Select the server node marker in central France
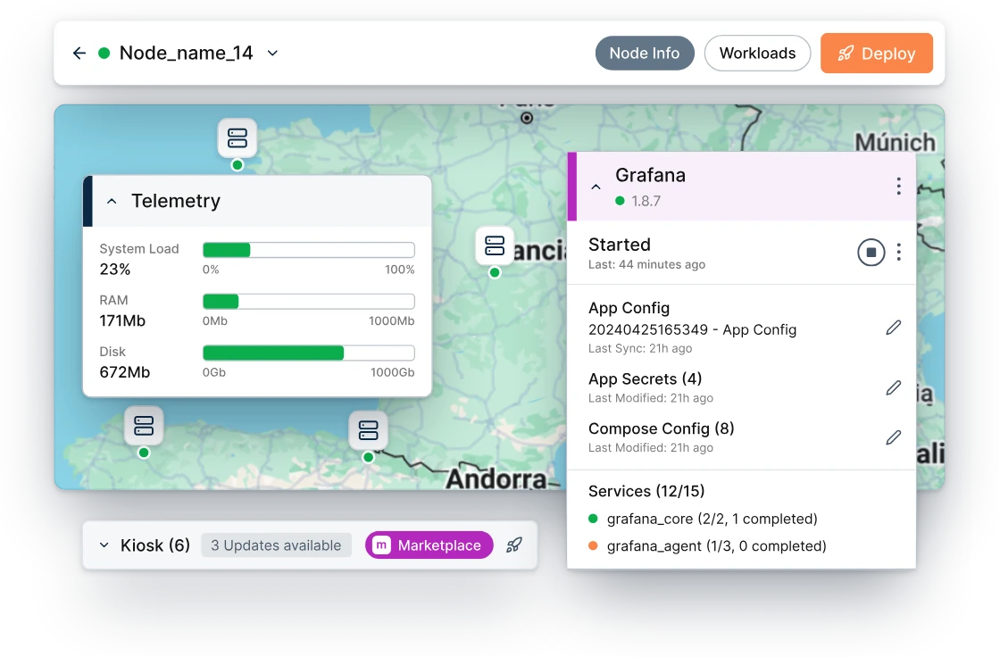The width and height of the screenshot is (1000, 657). [495, 245]
